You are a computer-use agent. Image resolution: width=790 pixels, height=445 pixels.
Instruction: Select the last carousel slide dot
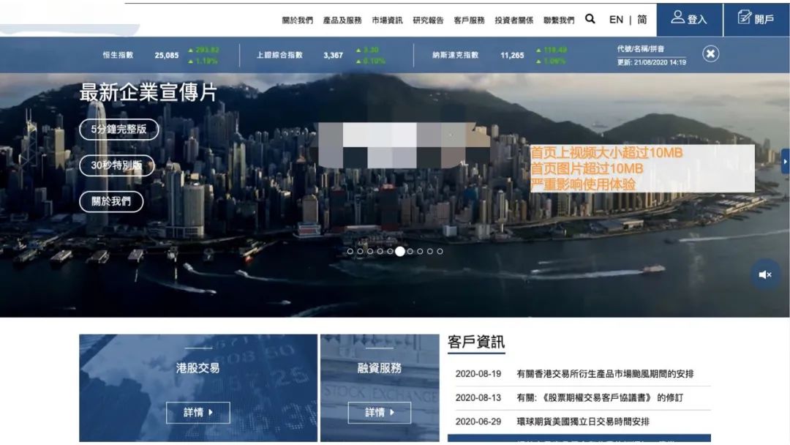(440, 251)
